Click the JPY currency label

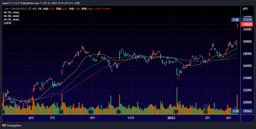coord(245,9)
